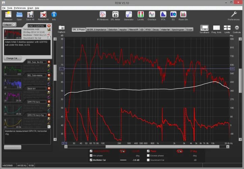
Task: Delete the B&W M1 measurement
Action: tap(49, 89)
